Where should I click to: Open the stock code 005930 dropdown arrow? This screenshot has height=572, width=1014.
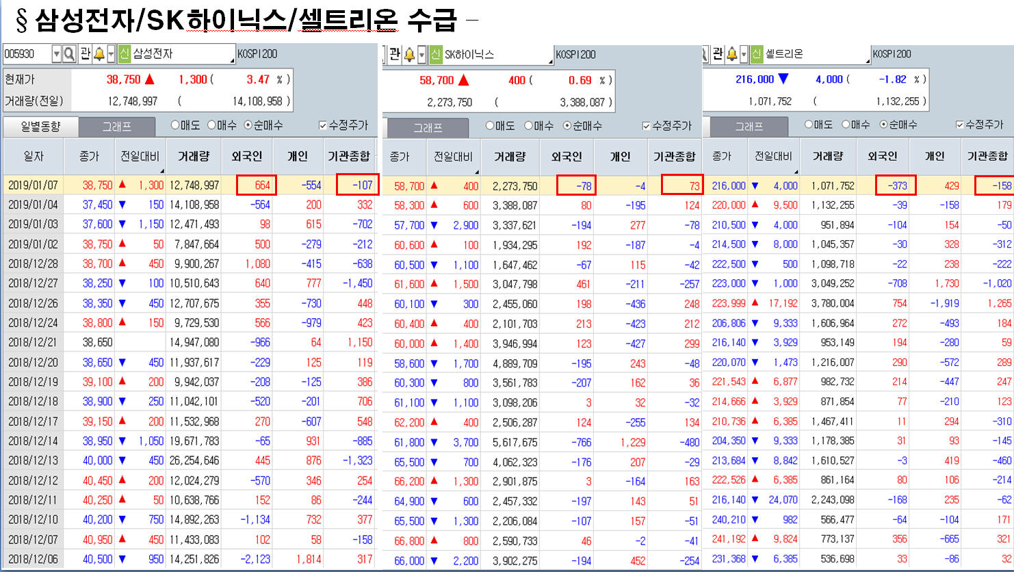coord(56,53)
